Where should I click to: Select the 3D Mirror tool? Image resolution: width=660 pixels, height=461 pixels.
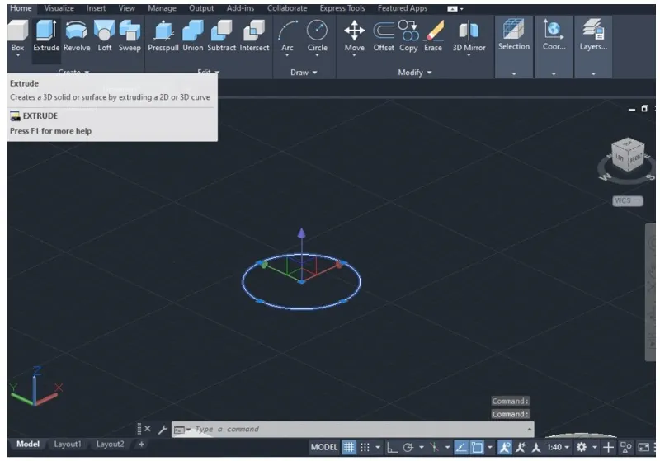(x=469, y=35)
